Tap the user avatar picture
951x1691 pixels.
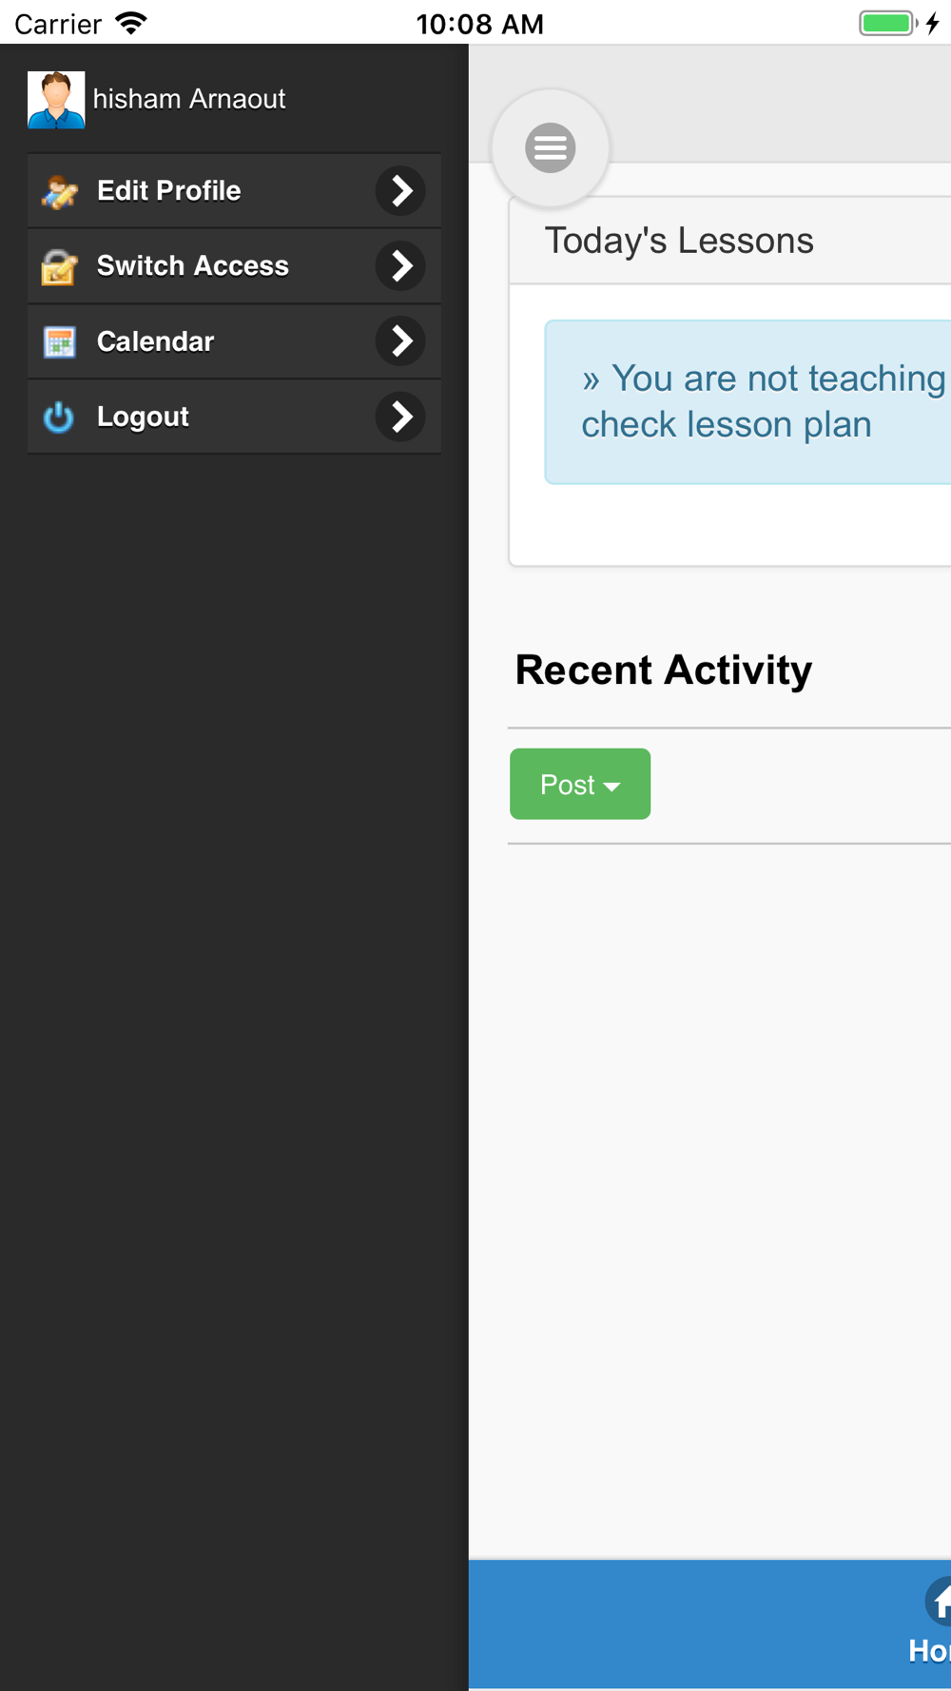tap(56, 99)
